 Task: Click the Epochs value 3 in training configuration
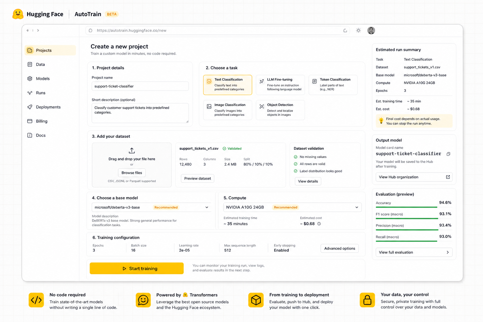click(x=94, y=250)
